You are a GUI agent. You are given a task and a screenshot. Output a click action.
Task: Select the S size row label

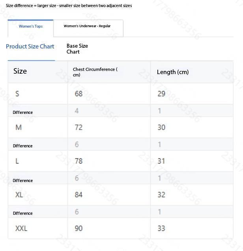point(17,94)
